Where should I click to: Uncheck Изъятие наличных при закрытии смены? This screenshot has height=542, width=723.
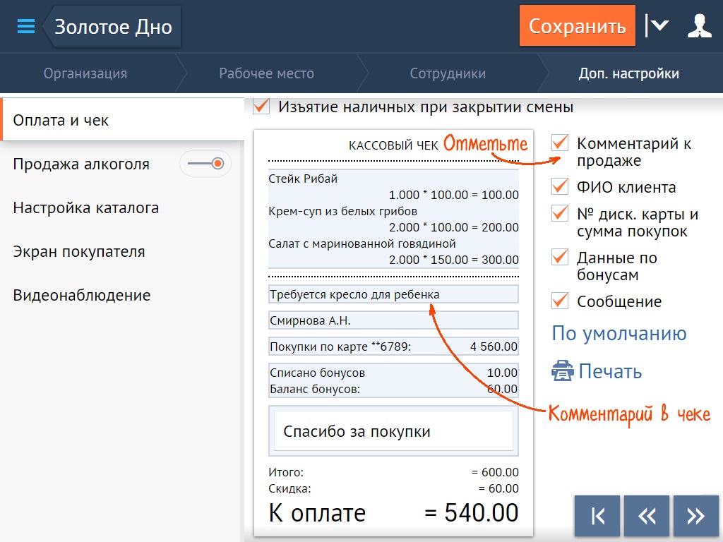(261, 107)
